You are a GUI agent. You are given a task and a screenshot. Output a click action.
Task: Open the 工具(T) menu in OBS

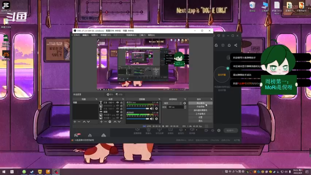click(x=142, y=35)
